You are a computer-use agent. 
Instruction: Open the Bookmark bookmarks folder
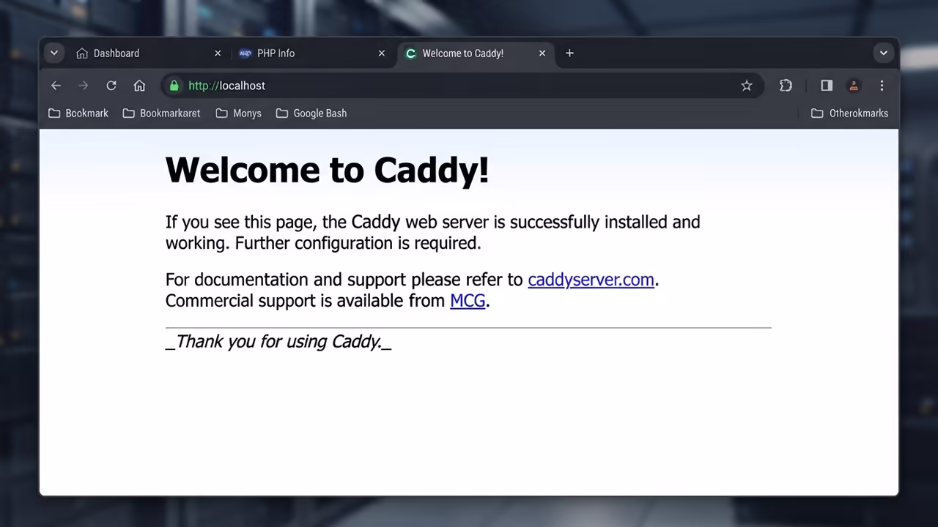78,113
